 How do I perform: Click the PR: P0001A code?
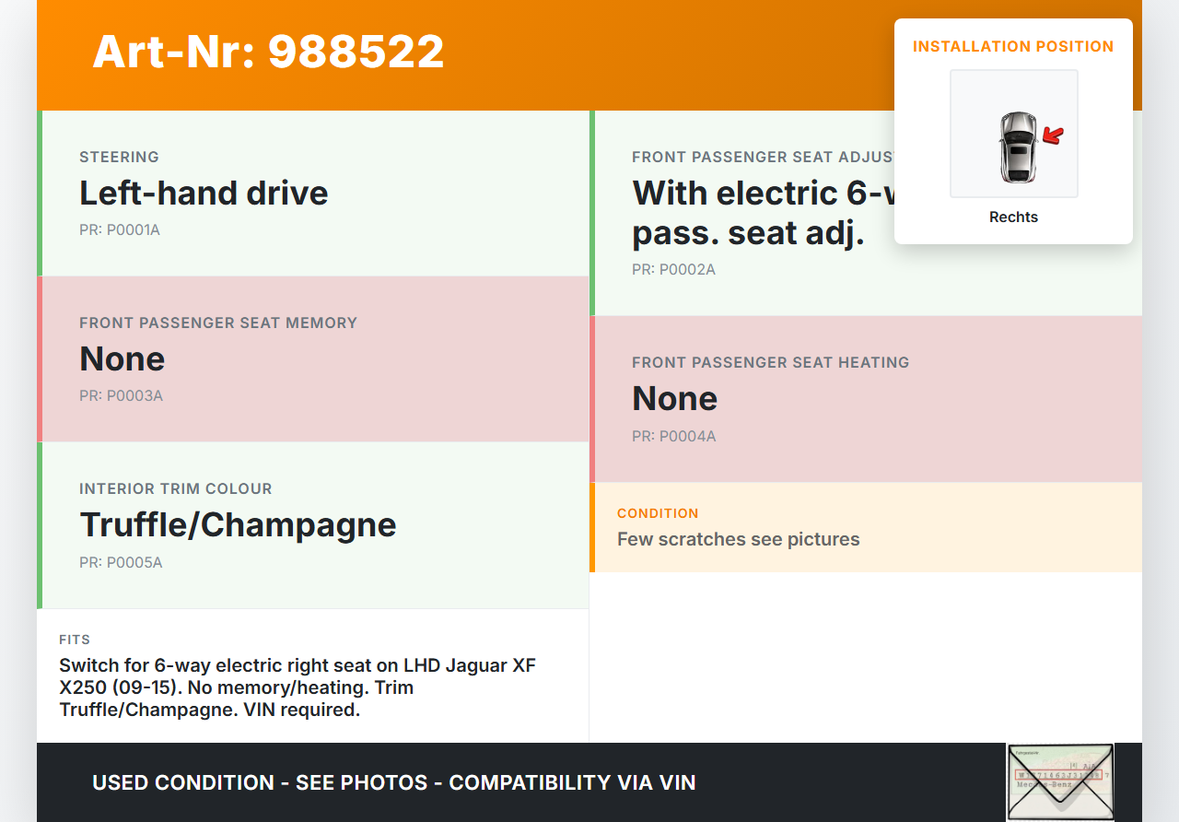[120, 229]
